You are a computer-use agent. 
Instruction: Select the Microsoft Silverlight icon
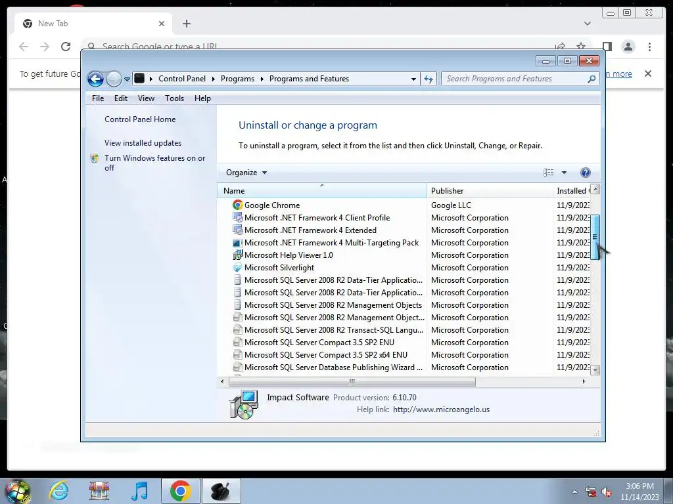[x=237, y=268]
